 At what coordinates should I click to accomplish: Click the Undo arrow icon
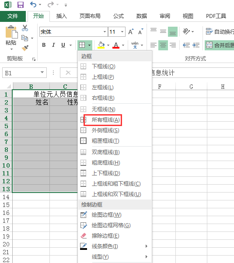(33, 4)
